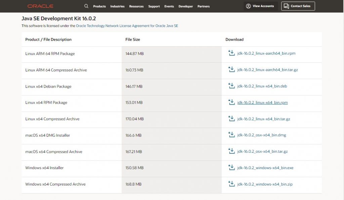Click download icon for linux-aarch64_bin.tar.gz
Viewport: 344px width, 200px height.
click(x=231, y=69)
